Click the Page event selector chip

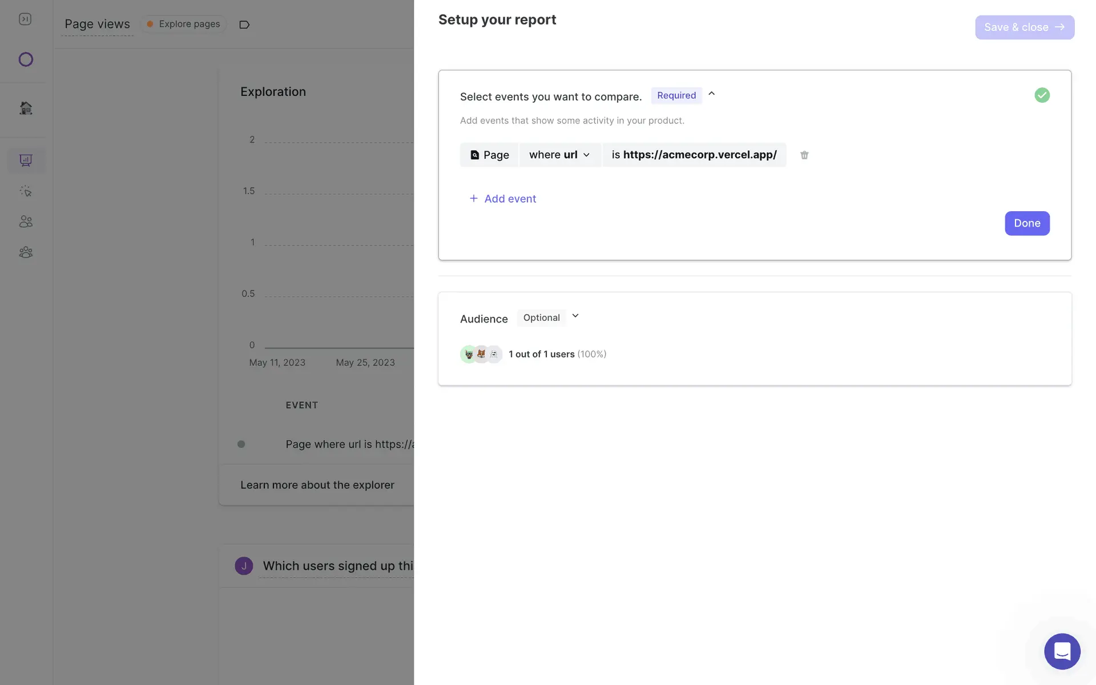click(x=489, y=155)
